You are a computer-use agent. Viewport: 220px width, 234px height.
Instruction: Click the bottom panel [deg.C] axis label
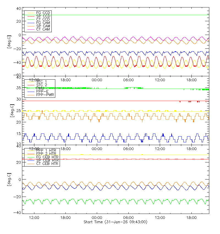click(9, 179)
